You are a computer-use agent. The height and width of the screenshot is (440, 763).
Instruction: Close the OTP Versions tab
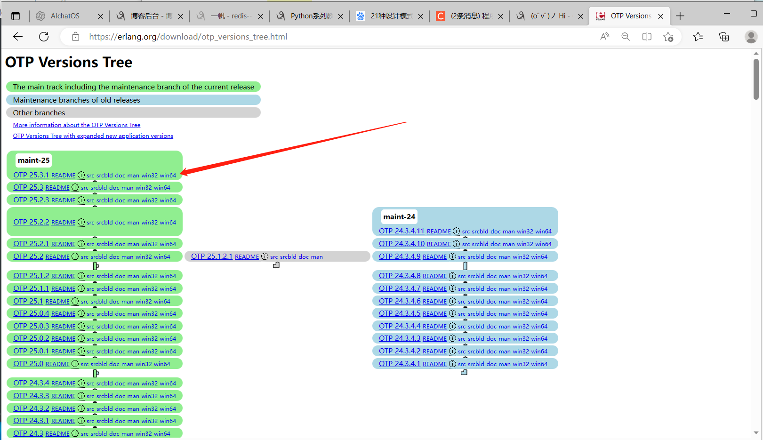(660, 16)
